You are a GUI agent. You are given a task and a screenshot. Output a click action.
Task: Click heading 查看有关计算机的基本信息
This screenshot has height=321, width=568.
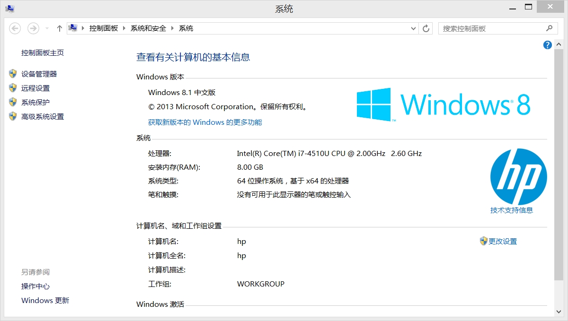click(x=193, y=57)
